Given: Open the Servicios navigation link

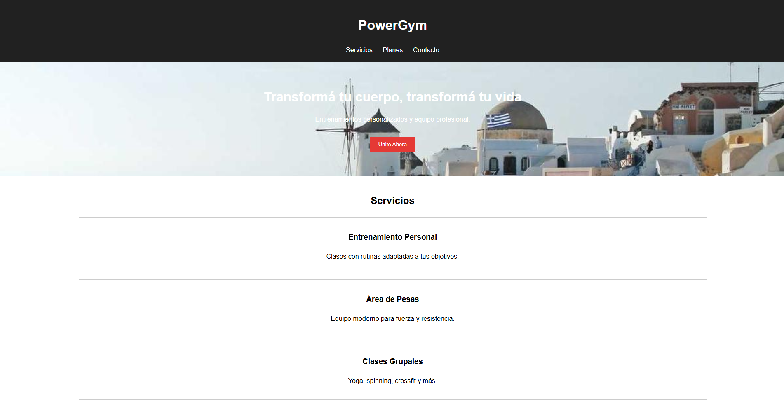Looking at the screenshot, I should (359, 50).
